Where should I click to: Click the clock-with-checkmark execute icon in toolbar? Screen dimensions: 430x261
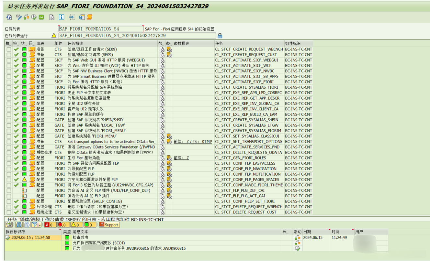34,17
